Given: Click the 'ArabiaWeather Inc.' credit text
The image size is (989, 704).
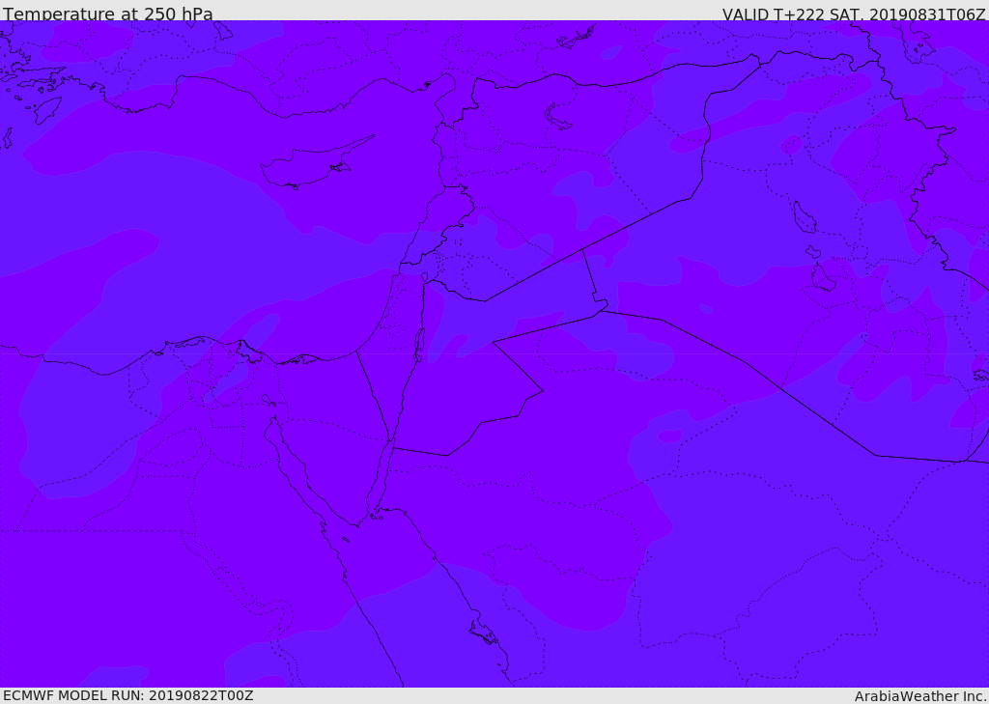Looking at the screenshot, I should (920, 696).
